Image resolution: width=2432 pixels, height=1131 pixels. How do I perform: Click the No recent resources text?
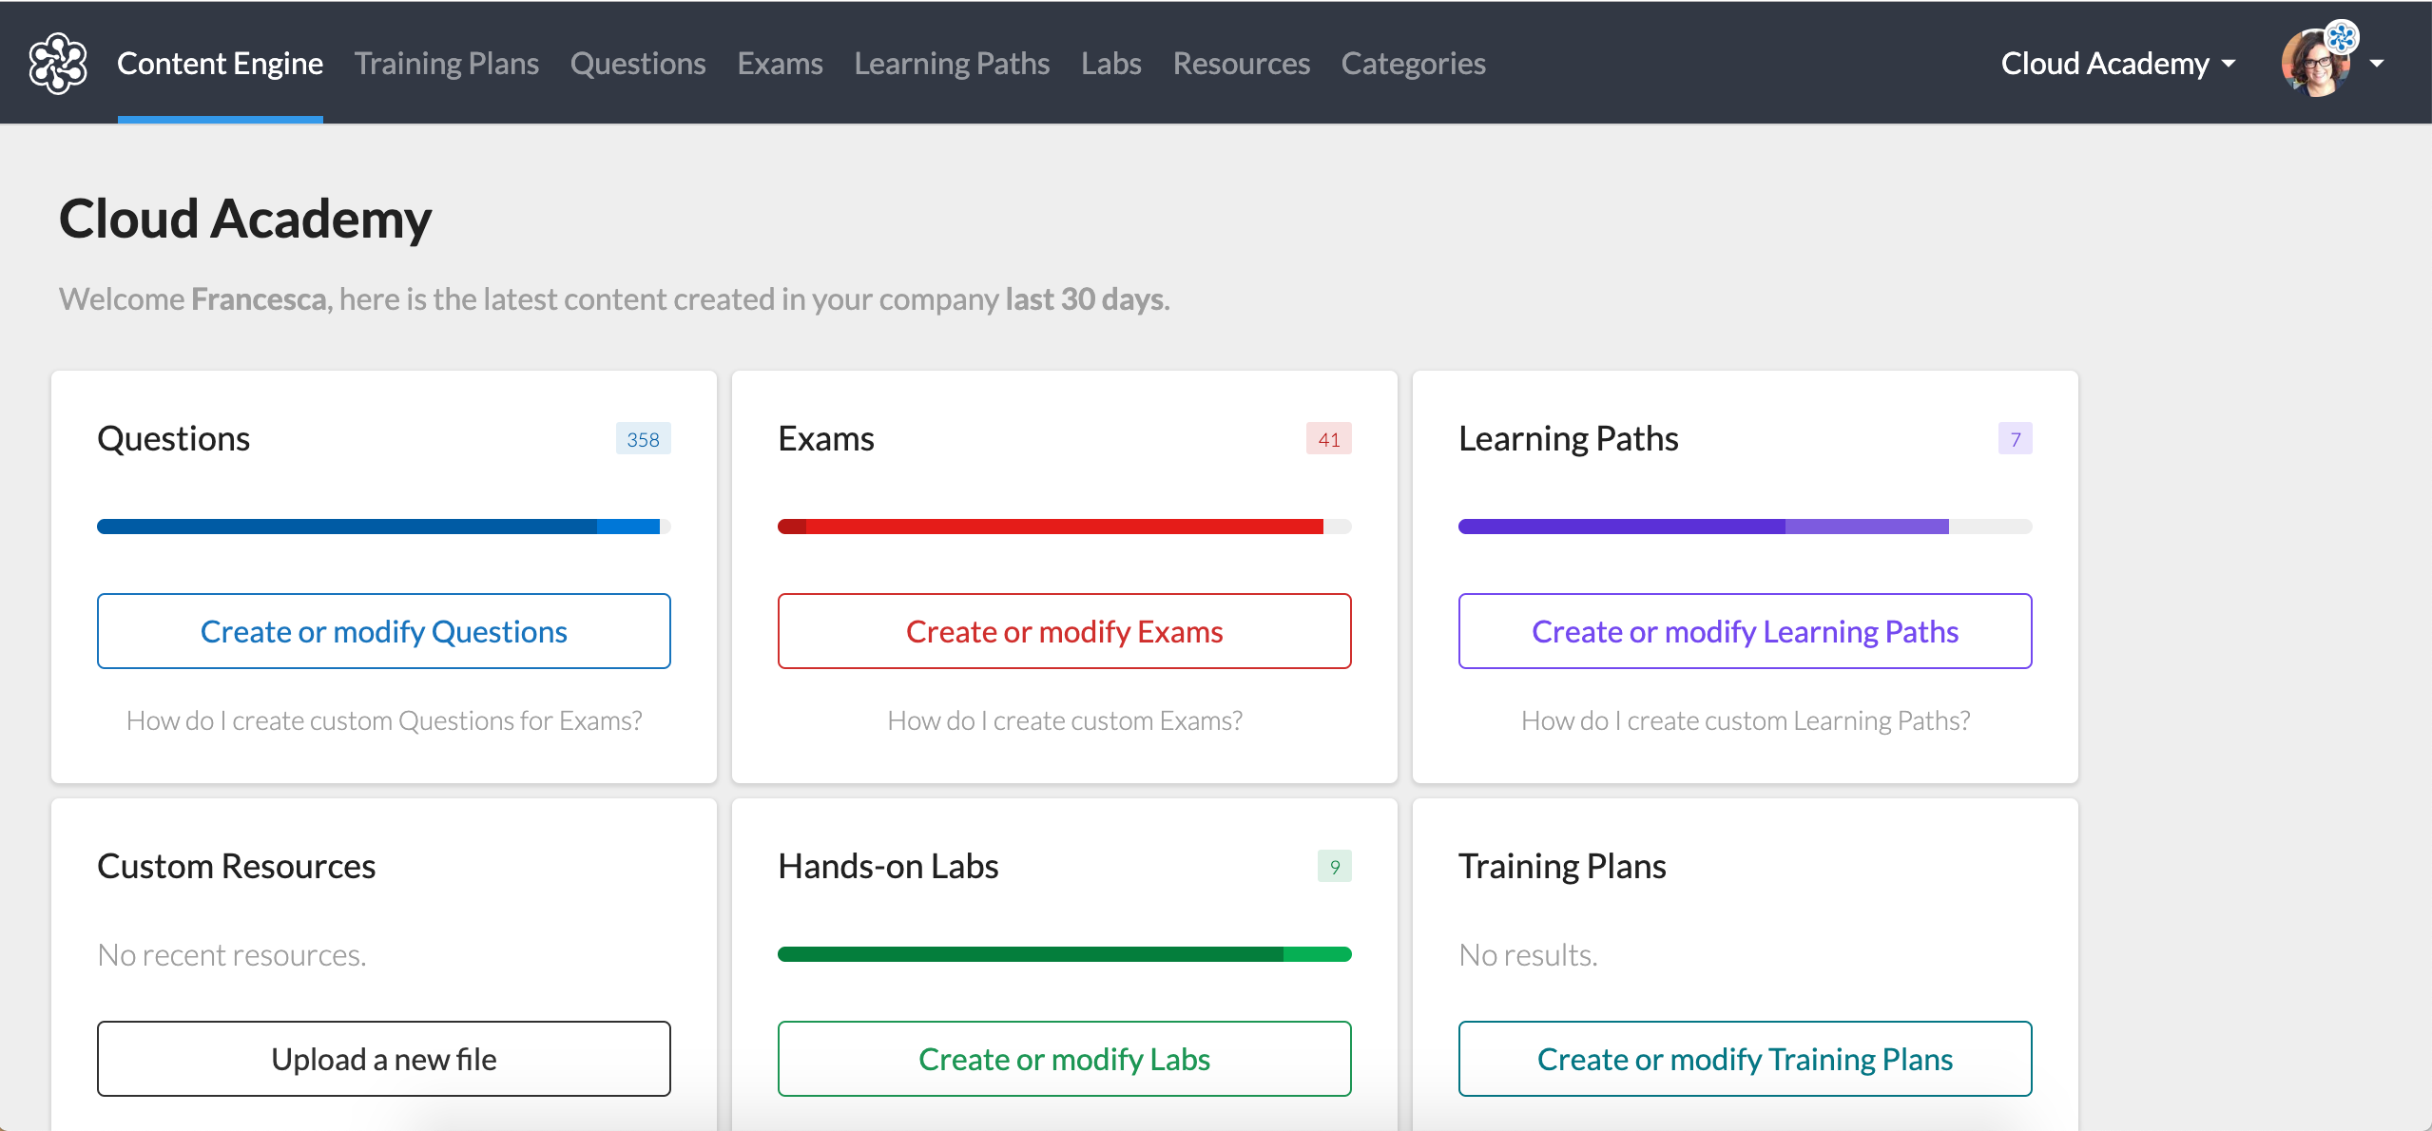[232, 954]
